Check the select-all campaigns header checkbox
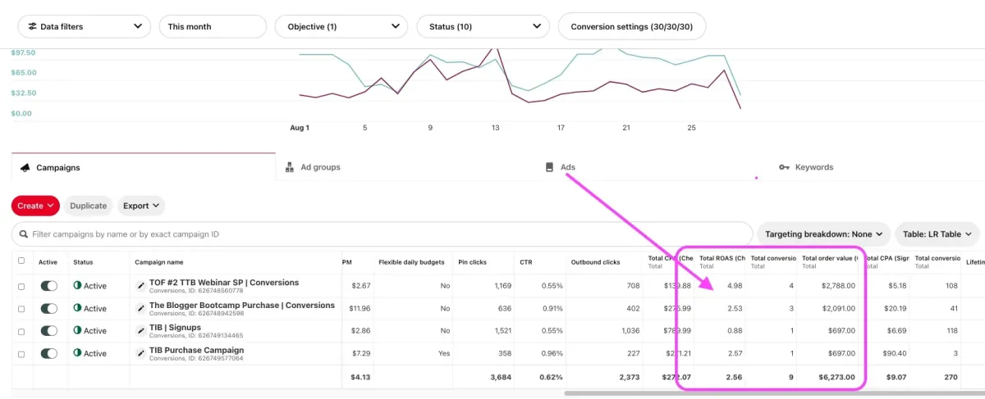The width and height of the screenshot is (985, 399). [21, 261]
